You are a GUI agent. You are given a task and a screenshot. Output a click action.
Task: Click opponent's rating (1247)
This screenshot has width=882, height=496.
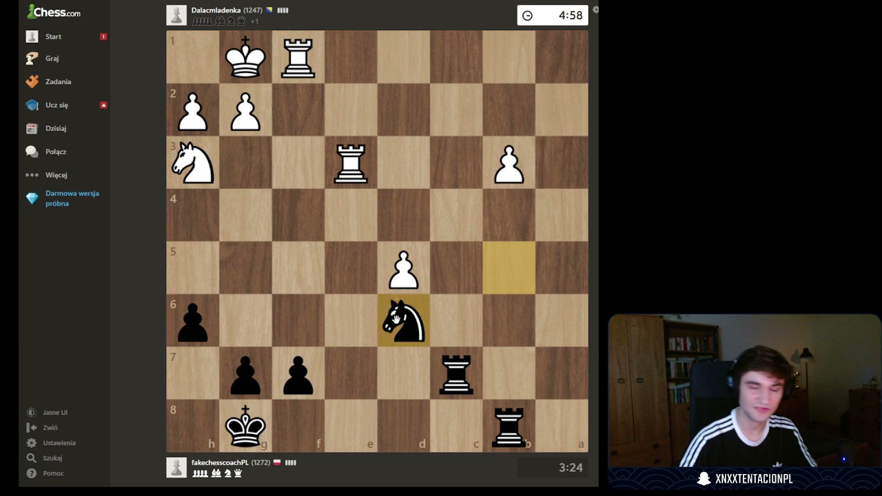(253, 10)
